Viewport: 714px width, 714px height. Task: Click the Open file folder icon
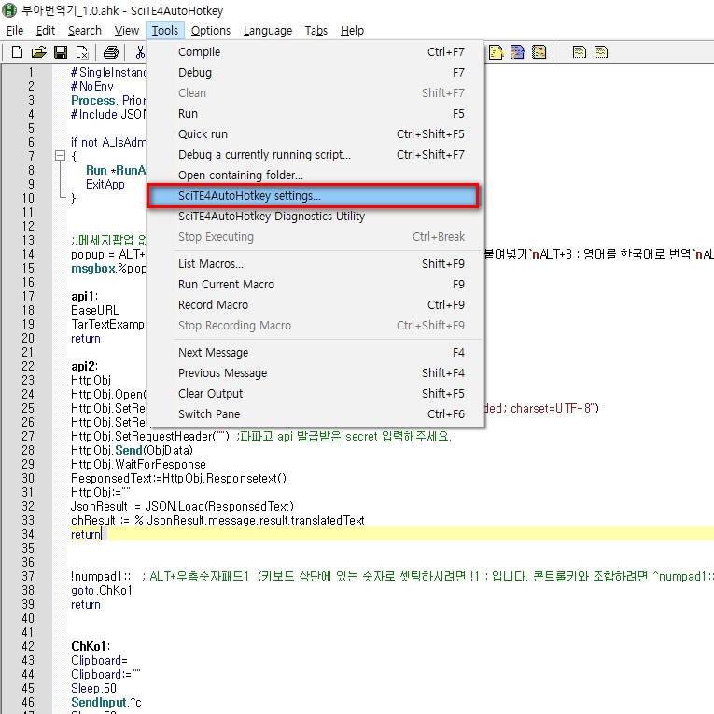coord(38,52)
